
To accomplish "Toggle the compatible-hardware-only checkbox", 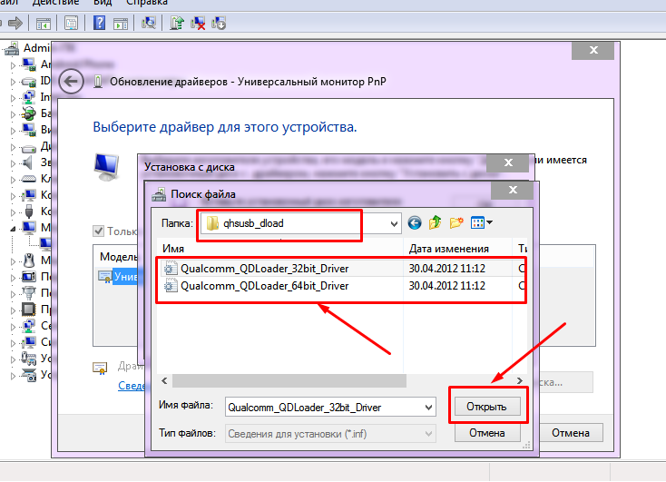I will click(x=99, y=231).
